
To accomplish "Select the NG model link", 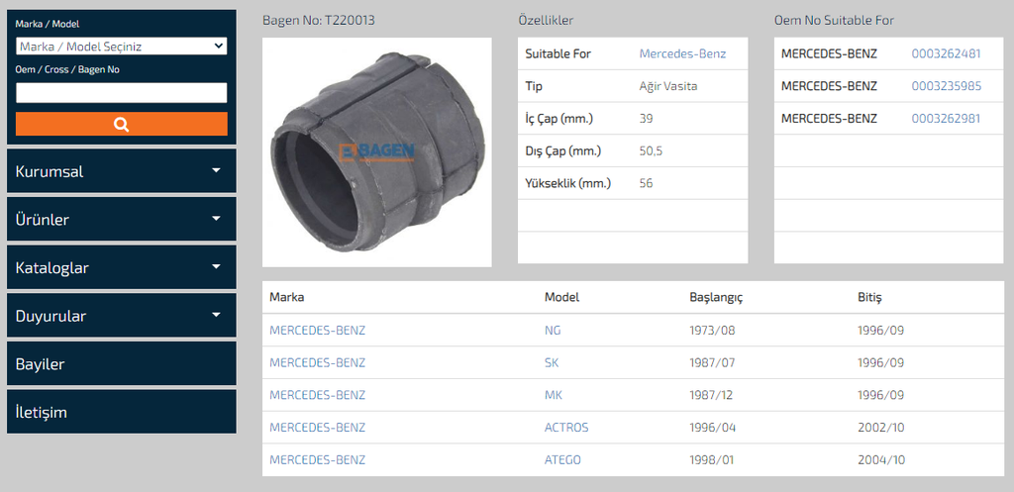I will [x=553, y=331].
